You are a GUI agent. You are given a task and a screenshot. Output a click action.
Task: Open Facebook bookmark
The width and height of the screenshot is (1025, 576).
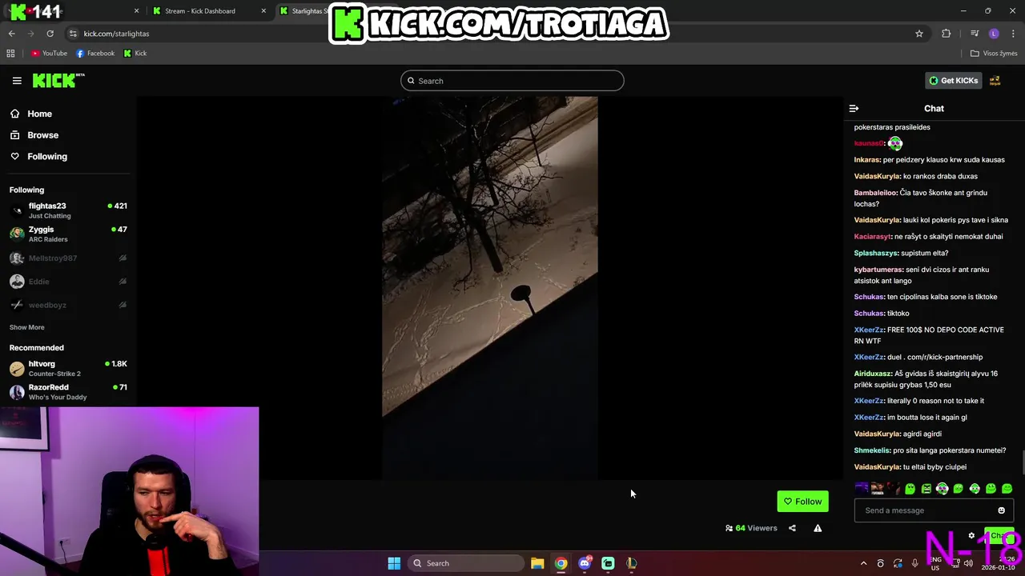click(95, 54)
